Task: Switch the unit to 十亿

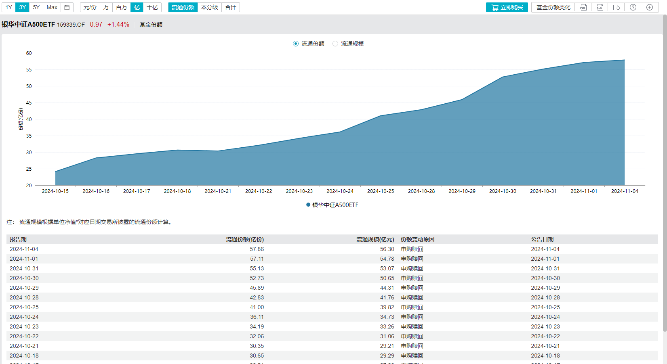Action: pos(152,7)
